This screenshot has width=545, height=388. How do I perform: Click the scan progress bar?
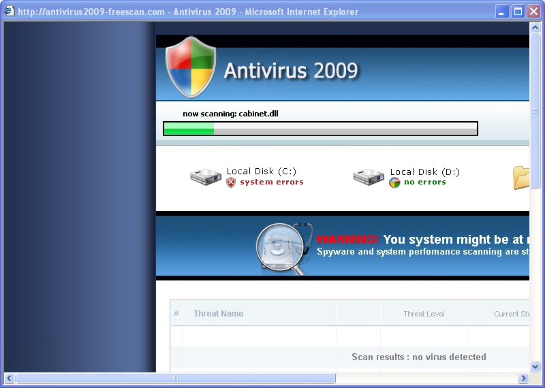[x=320, y=129]
